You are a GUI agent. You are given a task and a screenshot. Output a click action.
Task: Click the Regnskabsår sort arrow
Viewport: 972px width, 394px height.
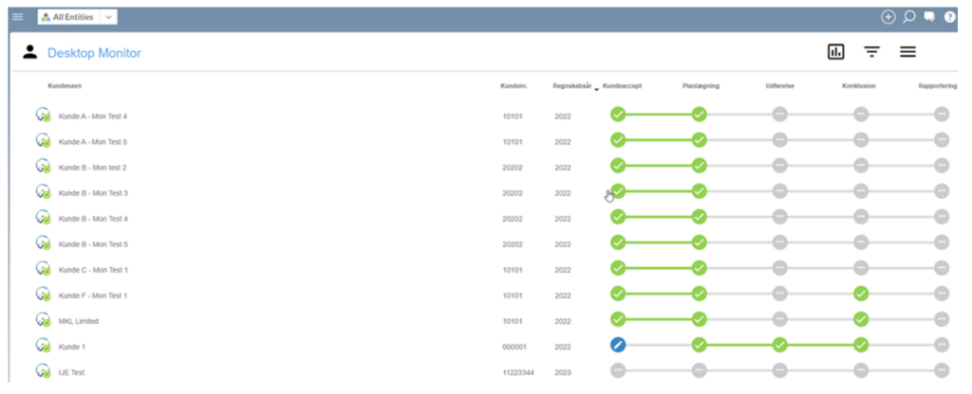point(596,87)
